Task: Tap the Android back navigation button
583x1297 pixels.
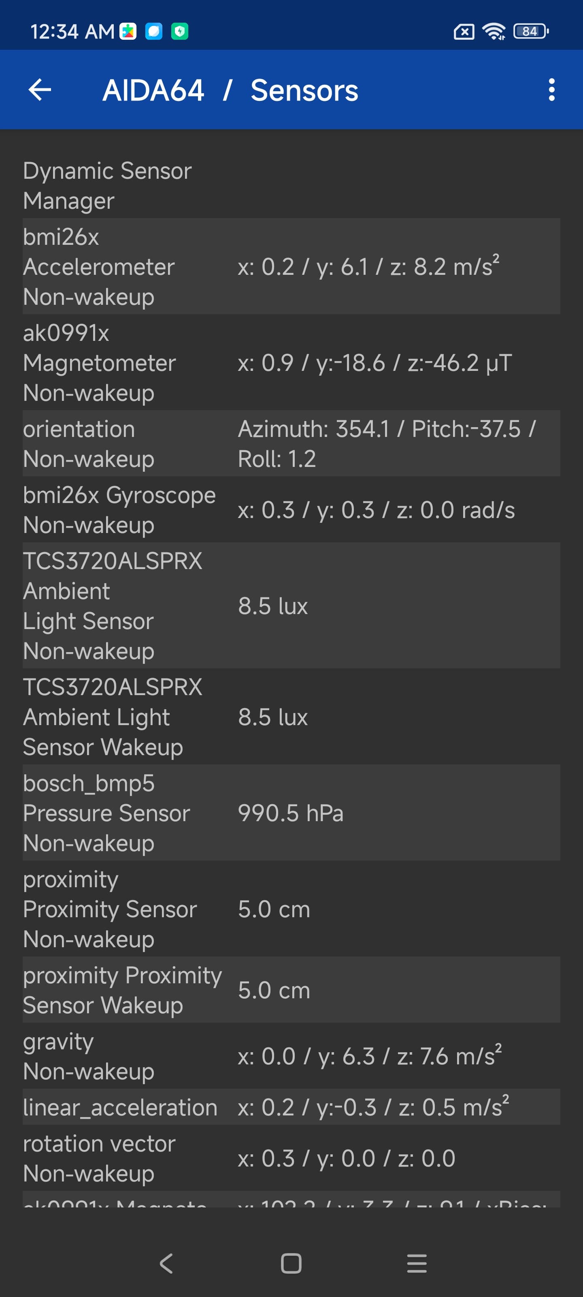Action: point(166,1263)
